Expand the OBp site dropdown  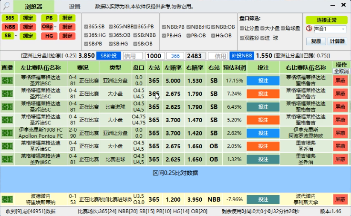(54, 27)
